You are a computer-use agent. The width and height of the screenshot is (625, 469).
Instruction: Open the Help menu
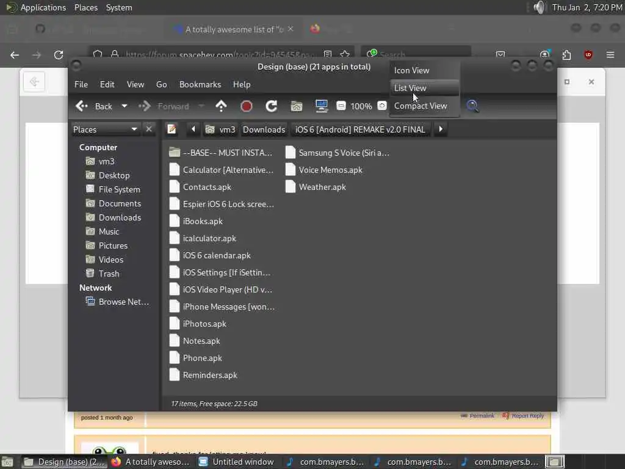pyautogui.click(x=242, y=84)
